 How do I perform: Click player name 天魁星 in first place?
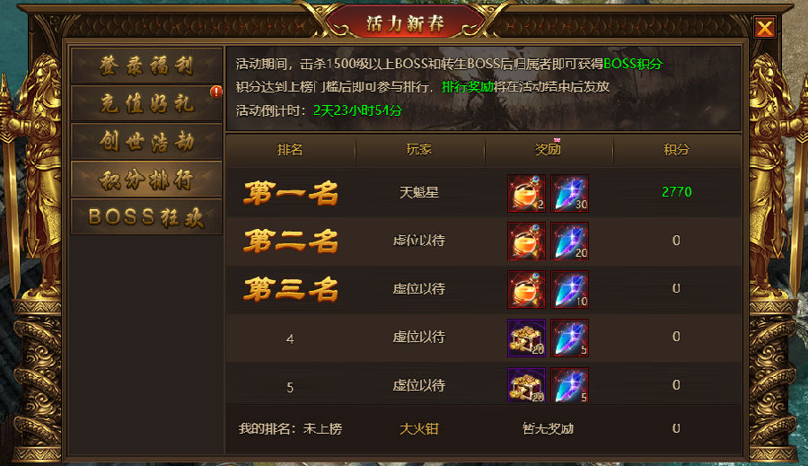419,192
